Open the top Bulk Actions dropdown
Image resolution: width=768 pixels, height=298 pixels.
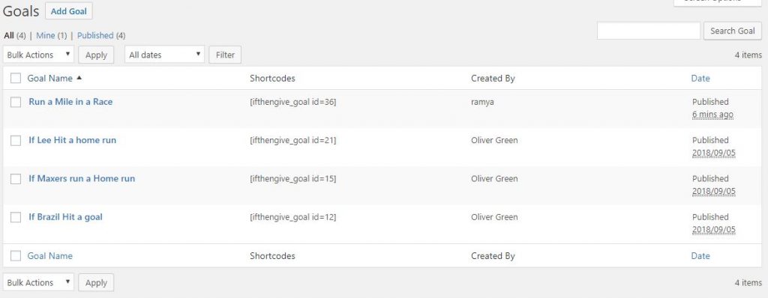tap(39, 55)
